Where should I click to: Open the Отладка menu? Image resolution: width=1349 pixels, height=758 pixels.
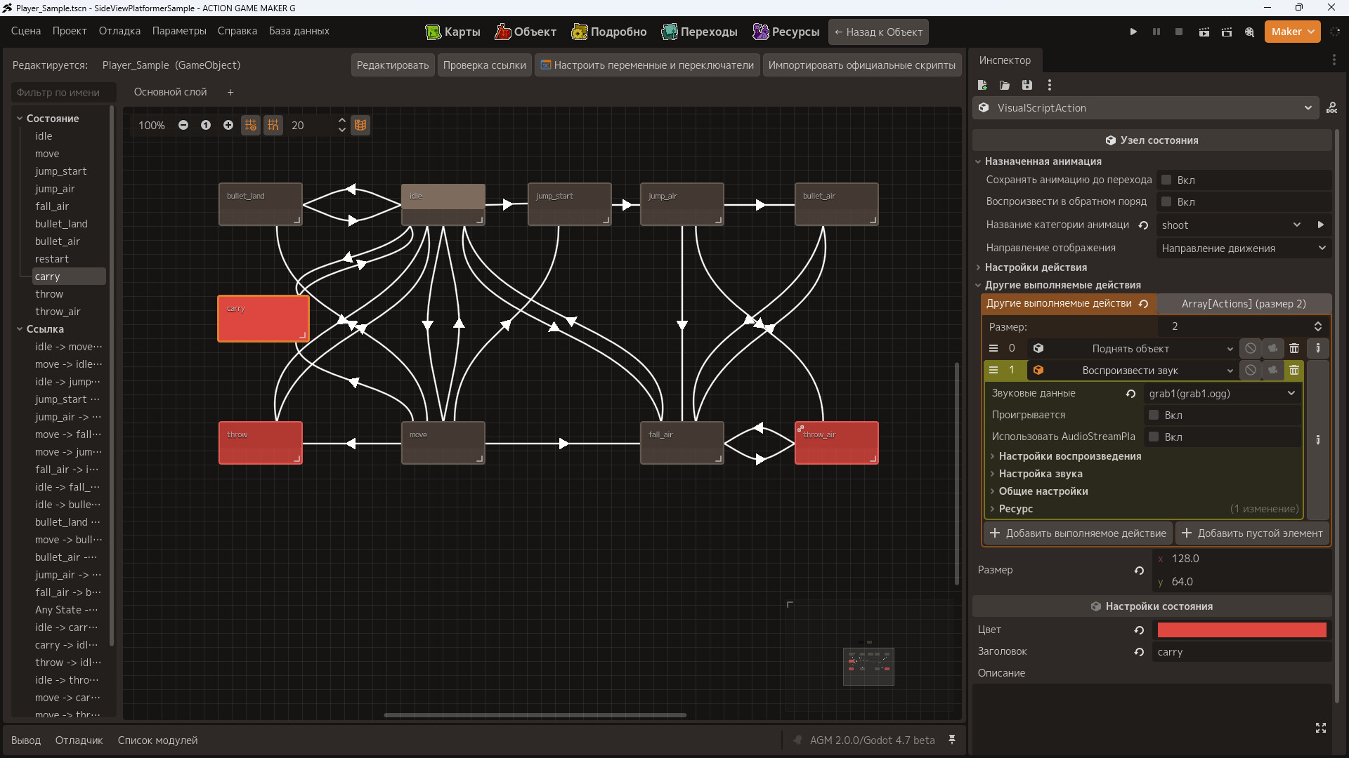click(x=119, y=31)
